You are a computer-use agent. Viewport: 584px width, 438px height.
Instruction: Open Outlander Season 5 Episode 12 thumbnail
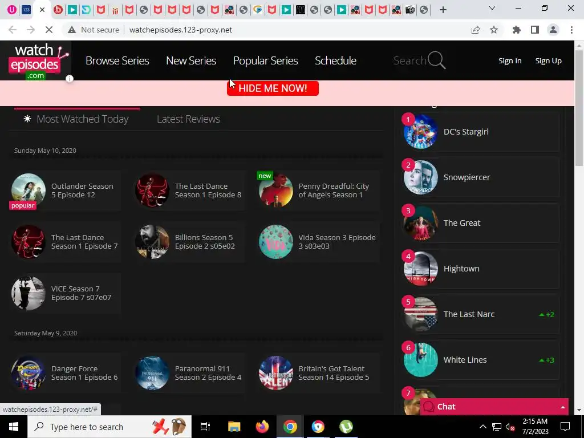click(x=29, y=190)
